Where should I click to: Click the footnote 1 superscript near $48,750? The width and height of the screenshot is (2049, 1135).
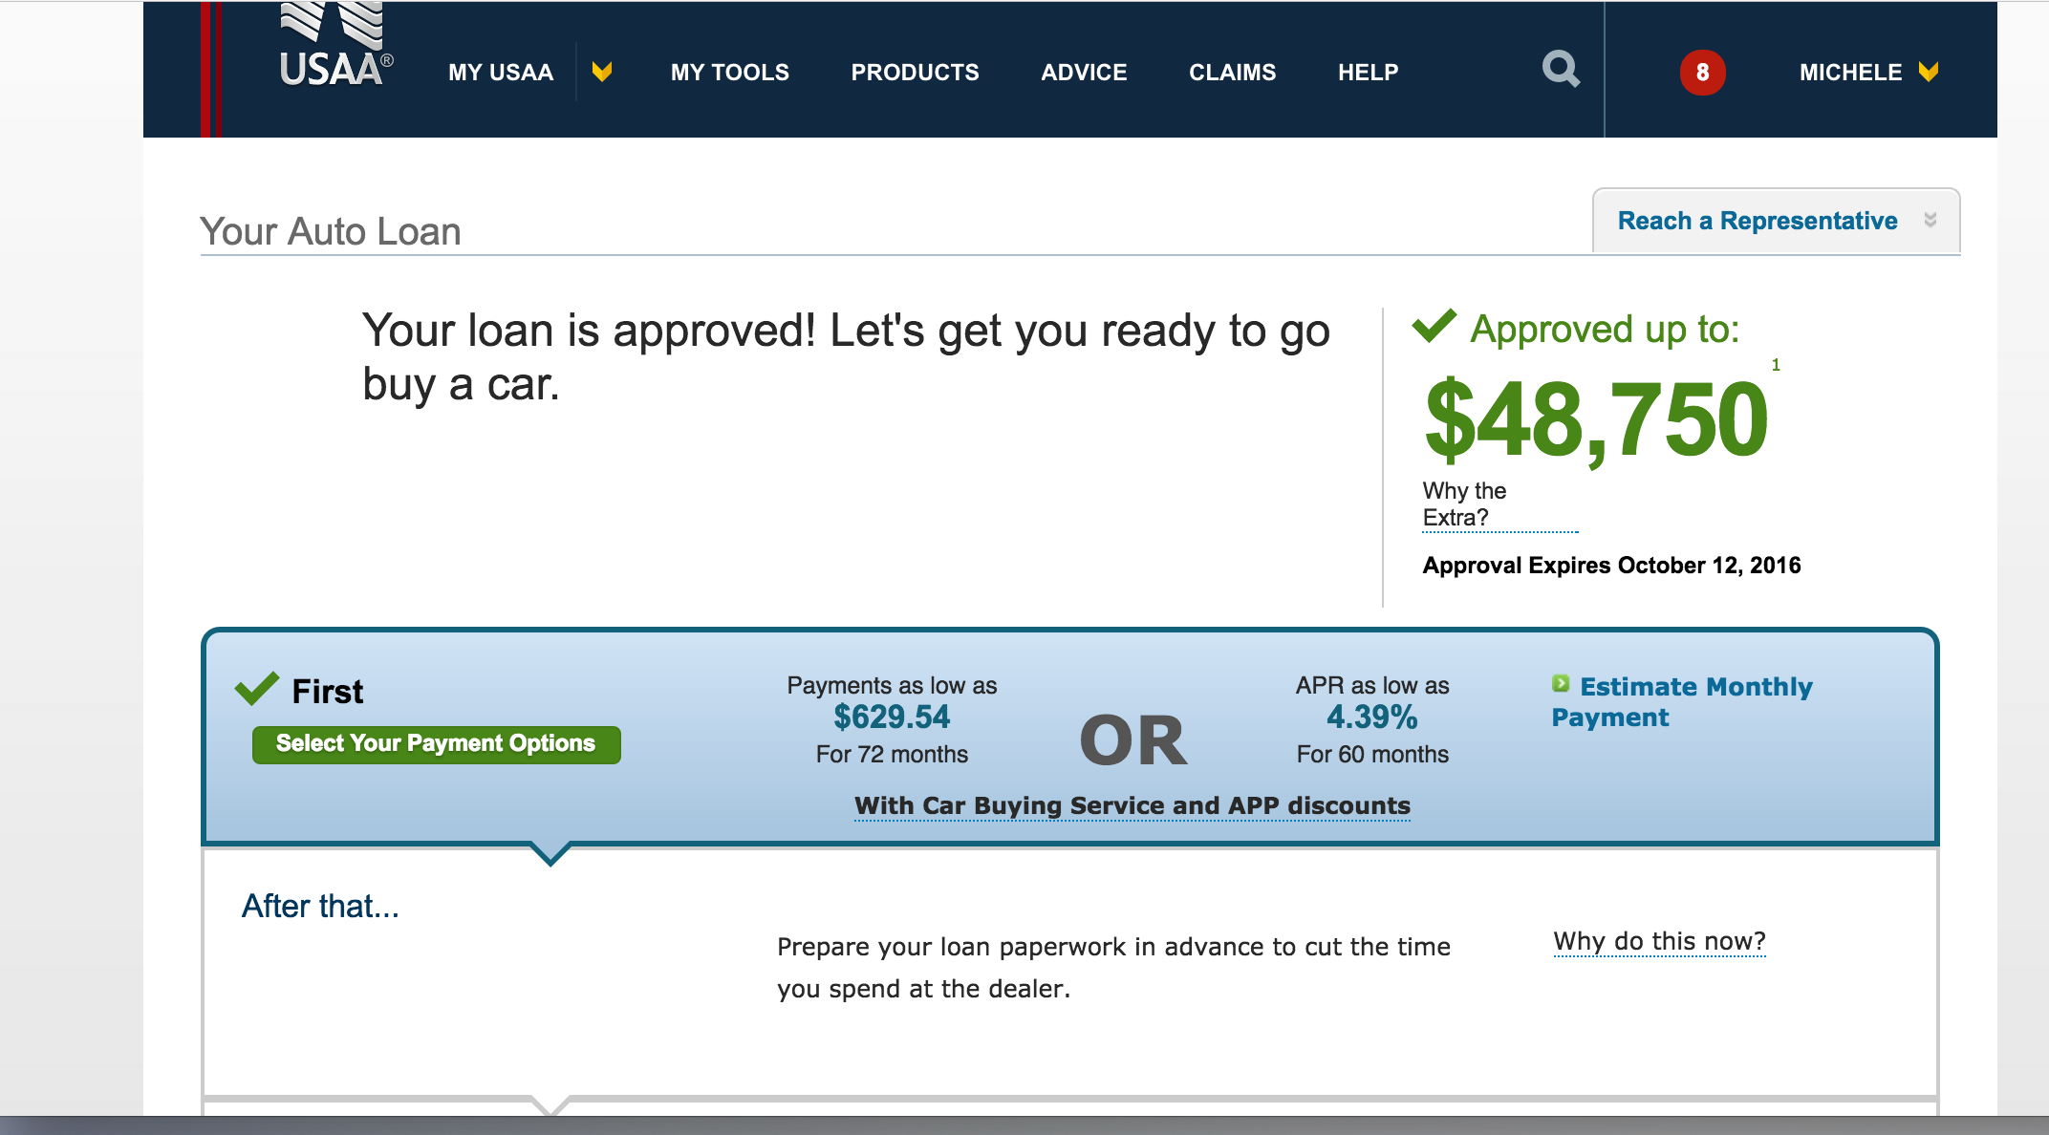coord(1776,365)
